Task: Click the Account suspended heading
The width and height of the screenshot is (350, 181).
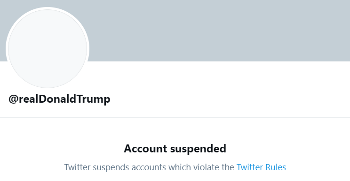Action: click(175, 149)
